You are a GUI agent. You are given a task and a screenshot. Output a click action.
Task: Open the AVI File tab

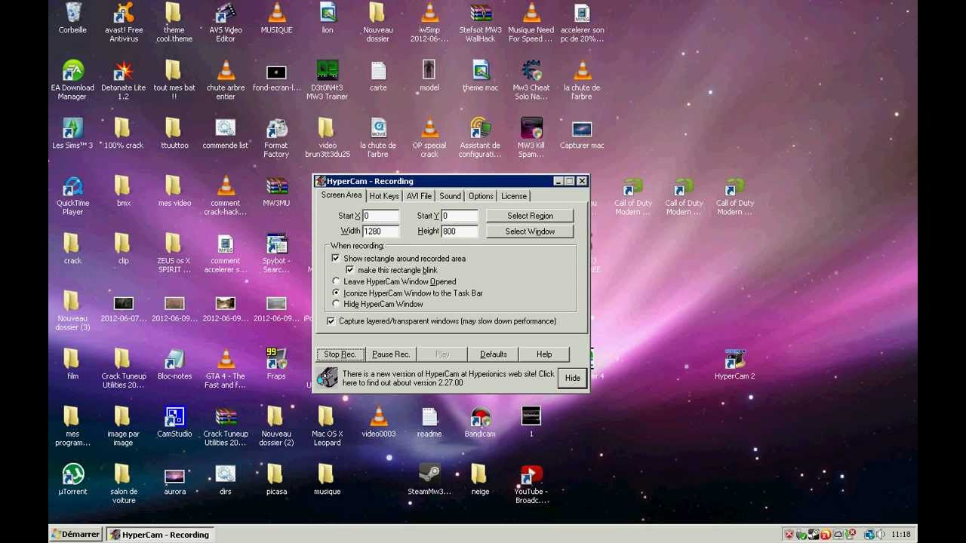pos(419,196)
